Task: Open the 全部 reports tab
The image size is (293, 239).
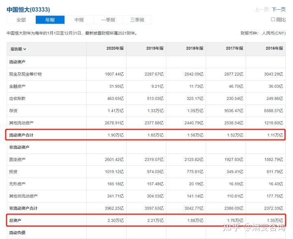Action: (x=21, y=20)
